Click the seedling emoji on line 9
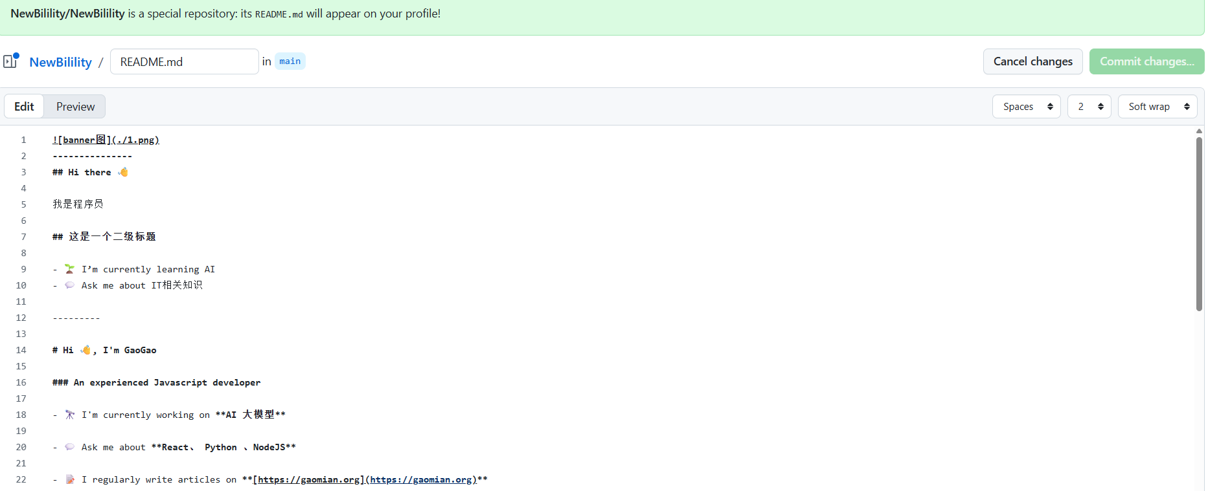The image size is (1208, 491). point(70,269)
